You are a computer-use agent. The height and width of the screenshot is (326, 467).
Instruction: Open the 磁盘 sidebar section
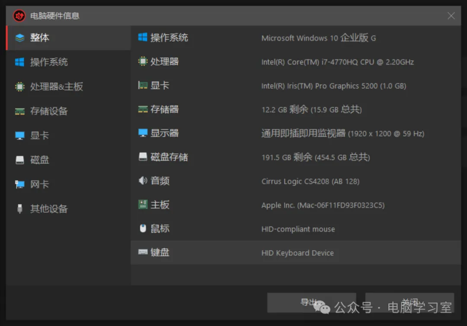coord(68,160)
